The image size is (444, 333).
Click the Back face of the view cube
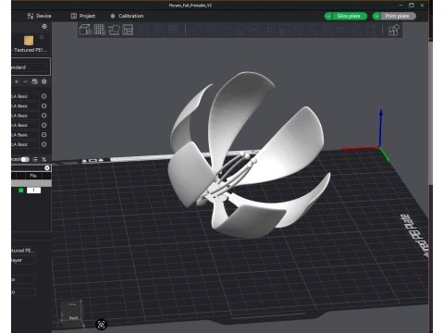tap(73, 317)
